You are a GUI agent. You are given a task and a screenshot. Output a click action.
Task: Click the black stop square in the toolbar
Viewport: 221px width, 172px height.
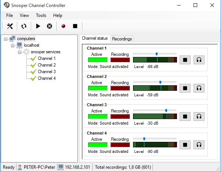(x=75, y=26)
